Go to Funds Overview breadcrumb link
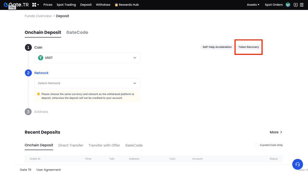 coord(38,16)
